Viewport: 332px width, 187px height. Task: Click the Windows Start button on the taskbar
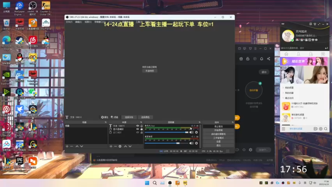(x=147, y=183)
